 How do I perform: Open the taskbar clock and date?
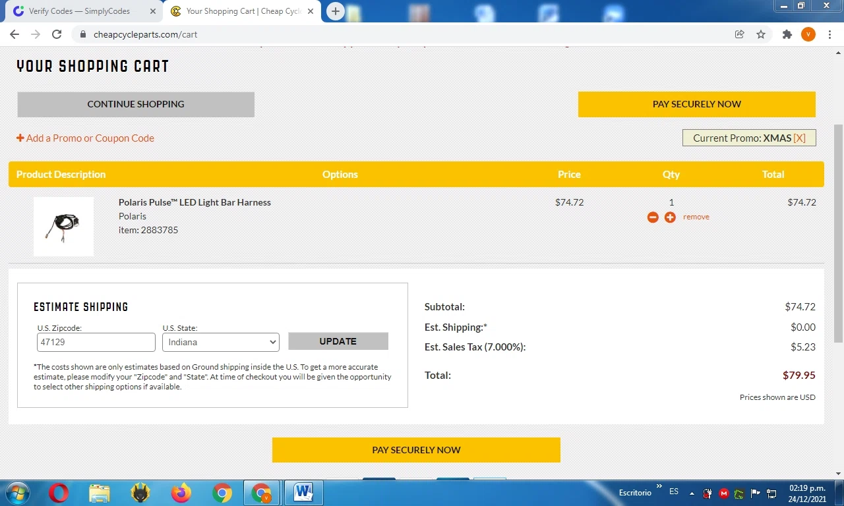tap(808, 493)
